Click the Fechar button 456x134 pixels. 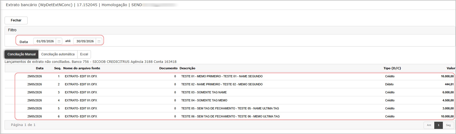point(16,20)
